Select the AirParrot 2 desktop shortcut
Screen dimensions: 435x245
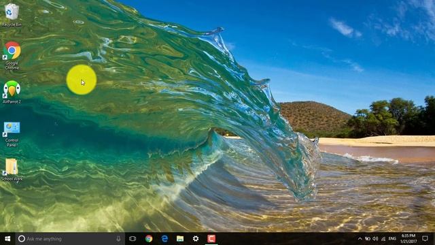[x=12, y=92]
